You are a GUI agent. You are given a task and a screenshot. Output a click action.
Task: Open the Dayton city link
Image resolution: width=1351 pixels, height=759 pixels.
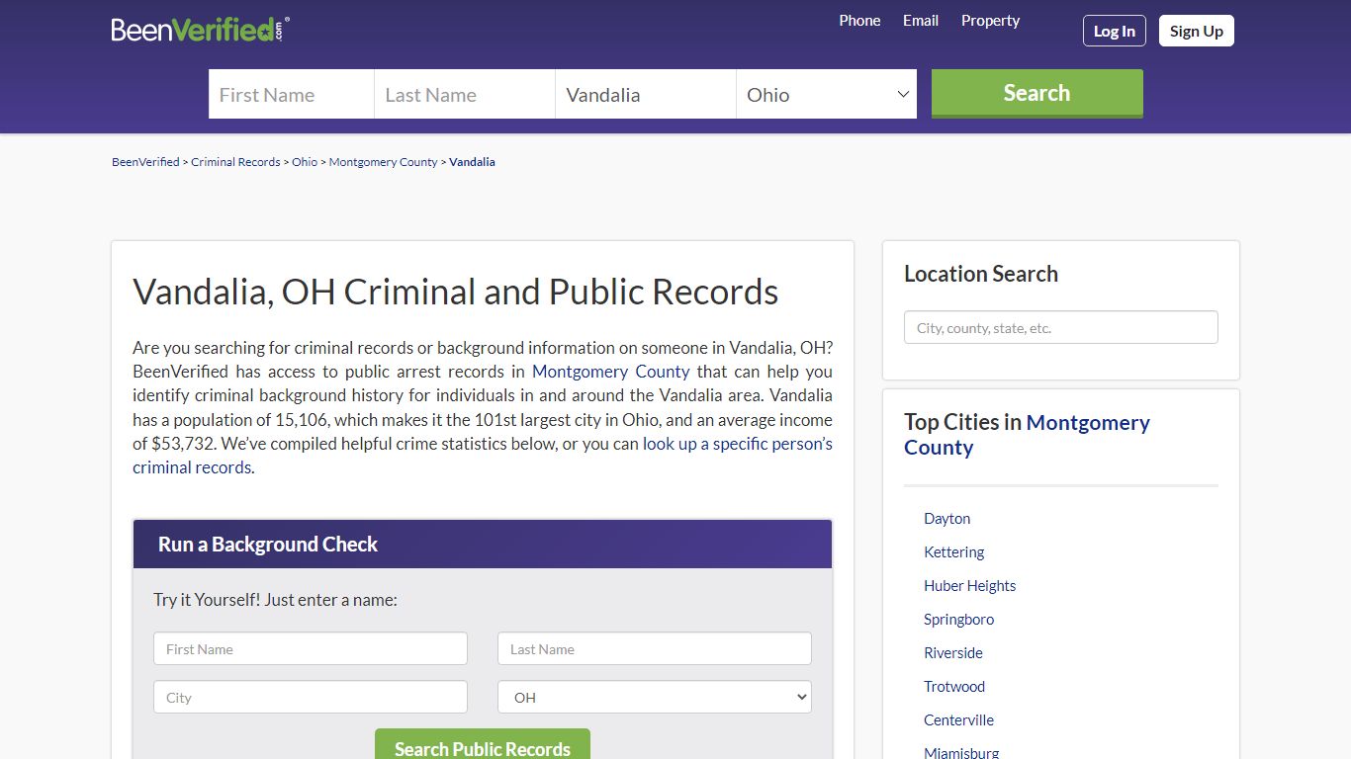pos(946,519)
